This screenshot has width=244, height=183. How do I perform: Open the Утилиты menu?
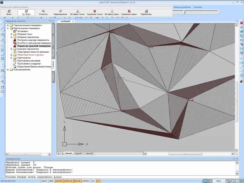[197, 7]
